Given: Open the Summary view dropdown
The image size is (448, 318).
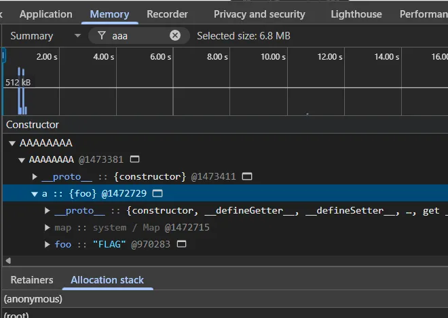Looking at the screenshot, I should (x=45, y=35).
